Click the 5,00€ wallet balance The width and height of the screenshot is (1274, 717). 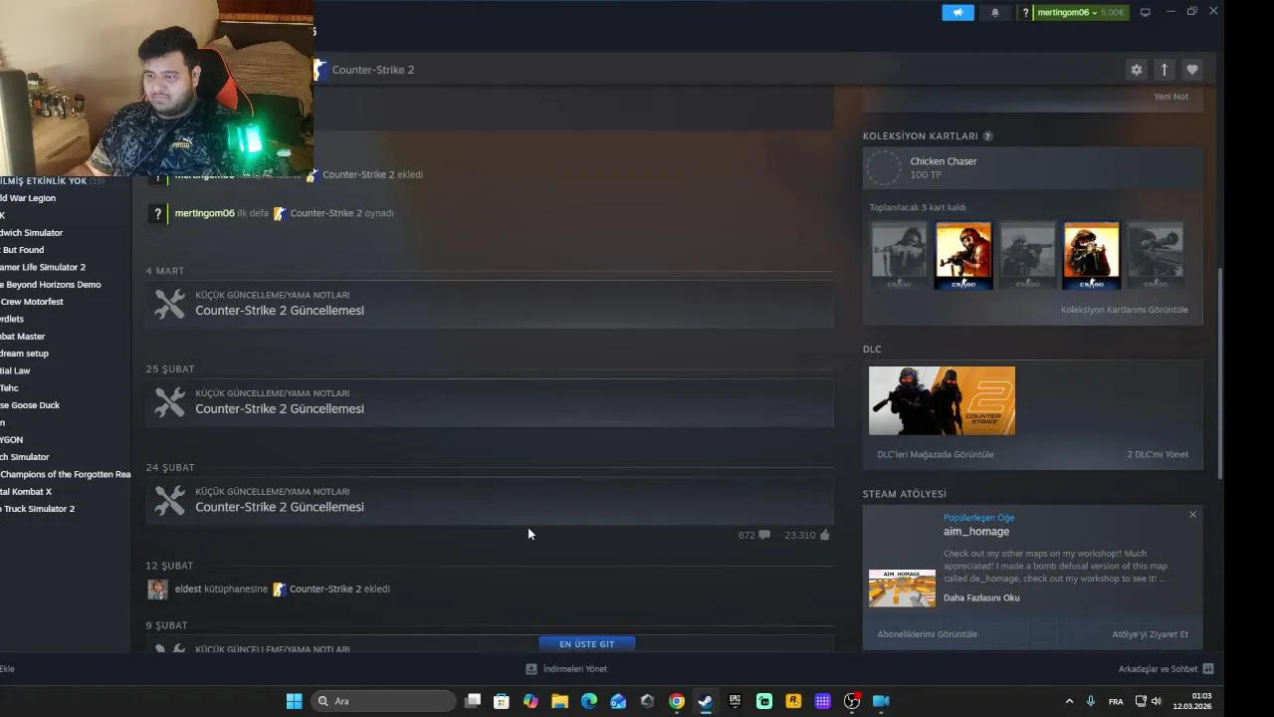1112,12
